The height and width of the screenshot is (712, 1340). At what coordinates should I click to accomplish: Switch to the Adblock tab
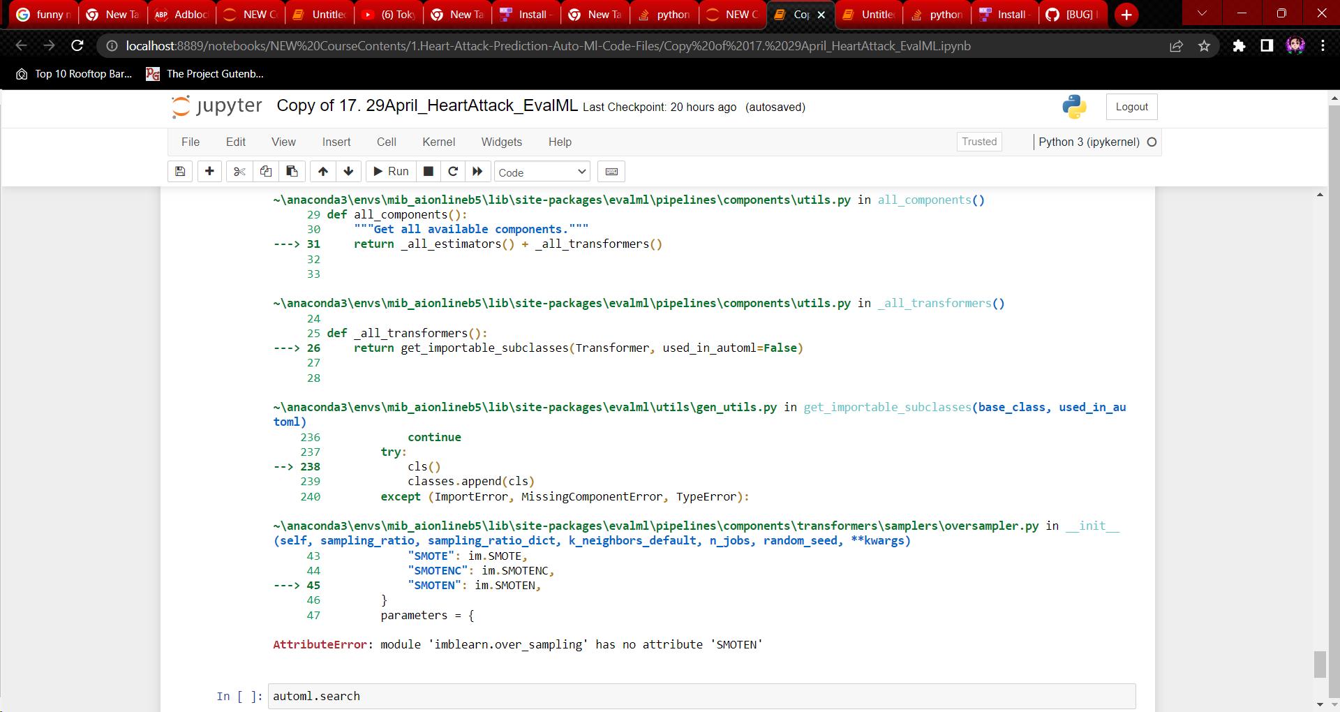181,15
